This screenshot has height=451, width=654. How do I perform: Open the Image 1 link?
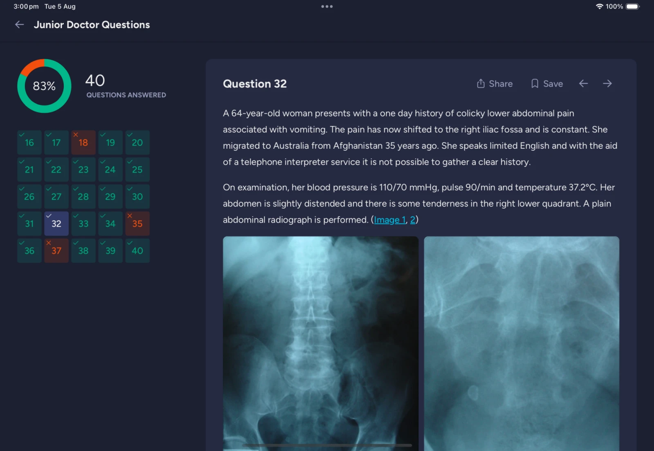pos(390,220)
